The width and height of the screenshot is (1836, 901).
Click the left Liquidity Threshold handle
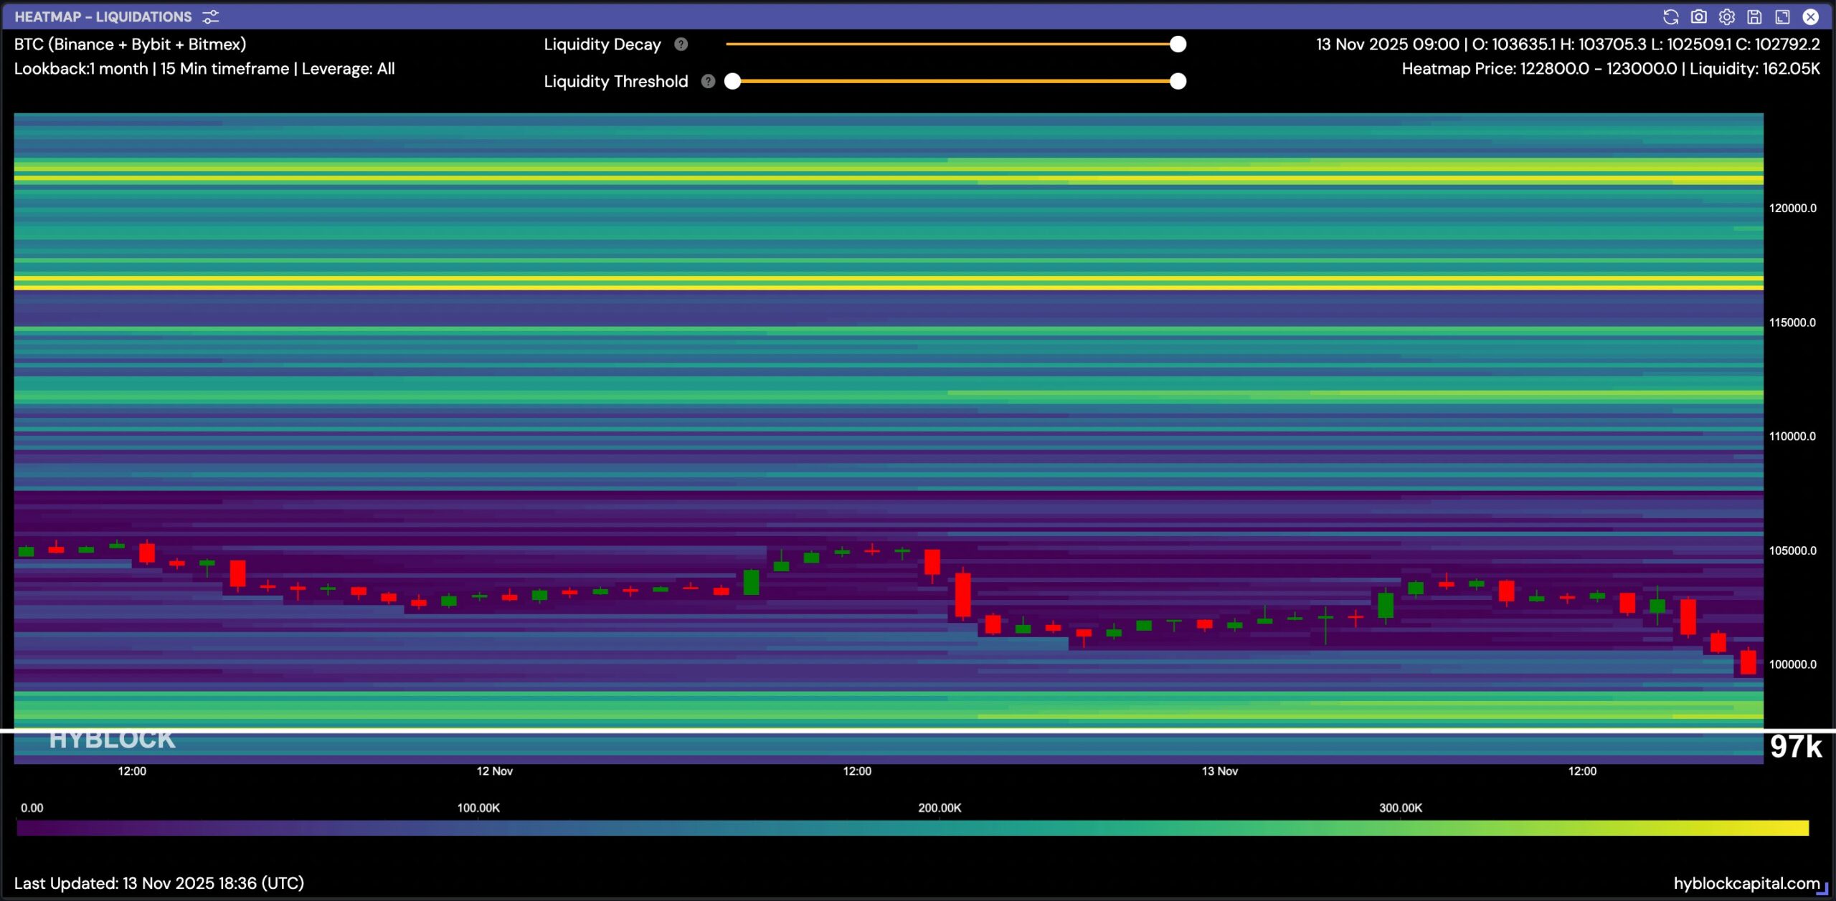coord(732,81)
